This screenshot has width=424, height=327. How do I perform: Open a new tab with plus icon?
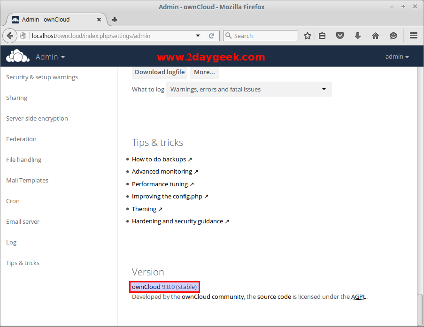pos(115,19)
